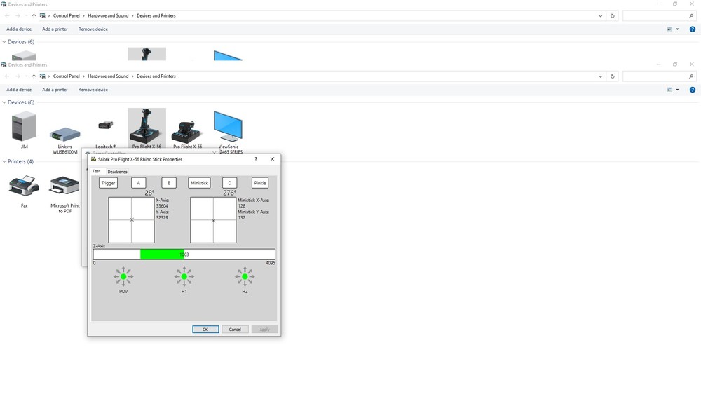Expand chevron after Control Panel in front breadcrumb
This screenshot has width=701, height=394.
[x=83, y=76]
